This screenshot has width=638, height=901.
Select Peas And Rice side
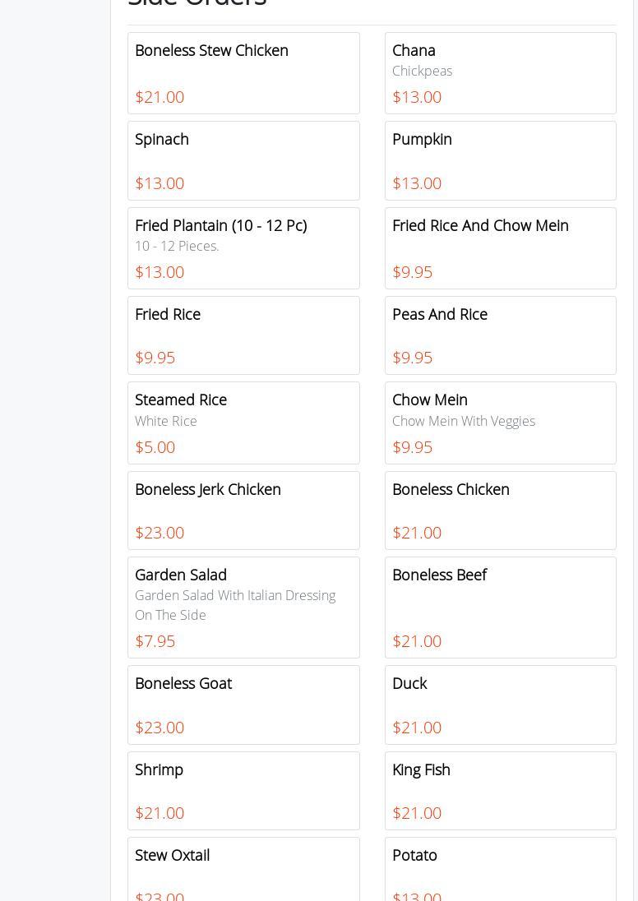pyautogui.click(x=500, y=335)
